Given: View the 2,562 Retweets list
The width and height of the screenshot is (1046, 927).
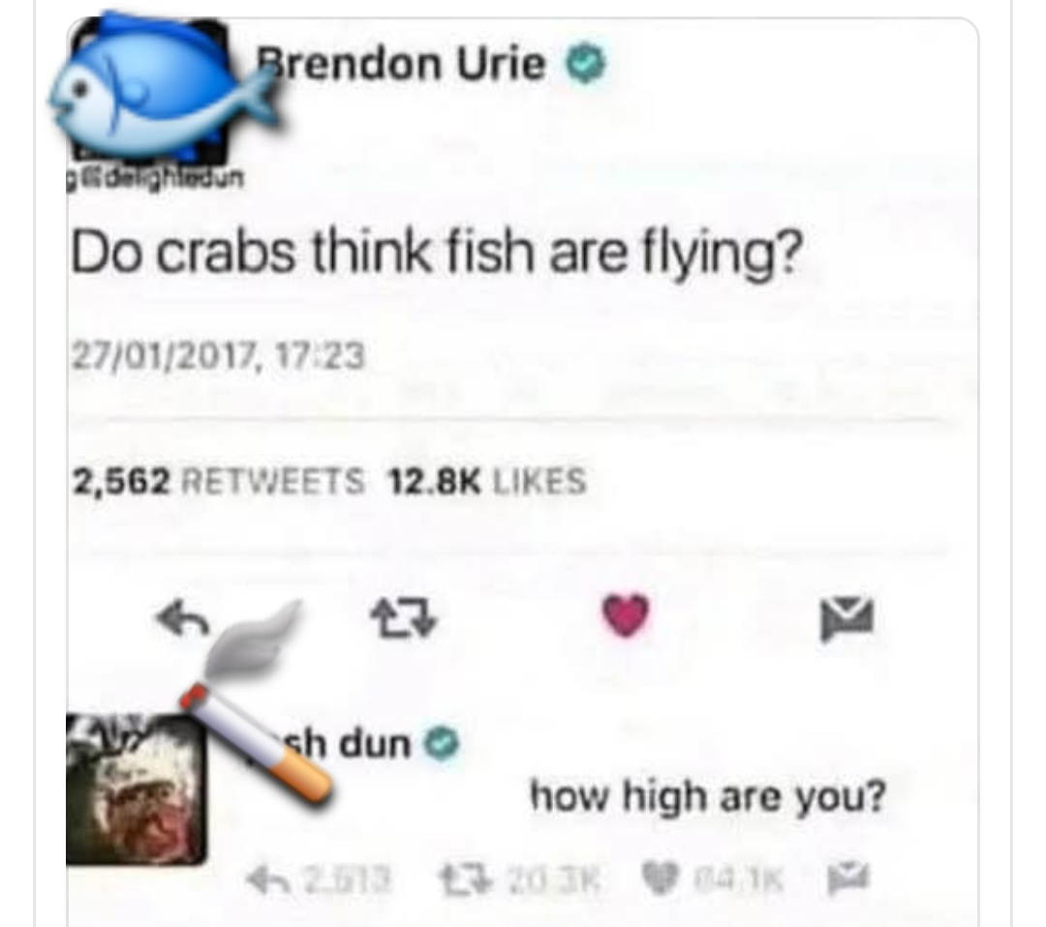Looking at the screenshot, I should tap(218, 482).
